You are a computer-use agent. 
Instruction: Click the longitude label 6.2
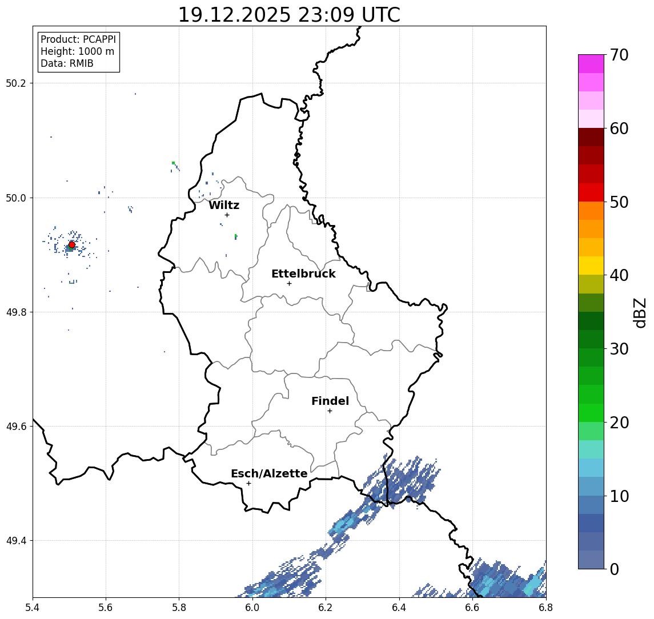(326, 608)
